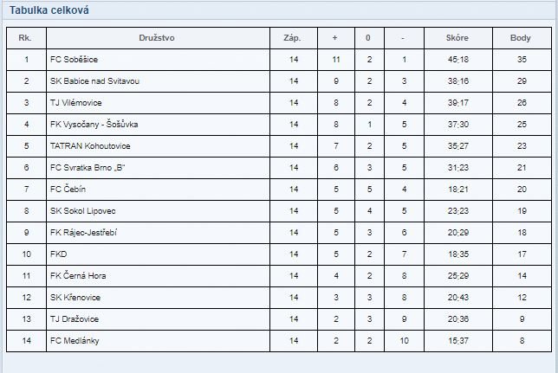The width and height of the screenshot is (558, 373).
Task: Open the FC Soběšice team entry
Action: pyautogui.click(x=74, y=60)
